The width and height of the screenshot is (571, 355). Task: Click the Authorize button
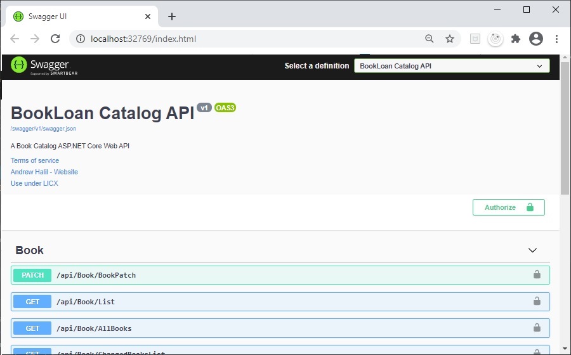click(508, 207)
